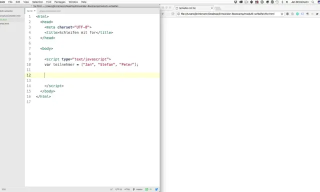Select the highlighted green file in tree view
The height and width of the screenshot is (192, 320).
click(3, 19)
